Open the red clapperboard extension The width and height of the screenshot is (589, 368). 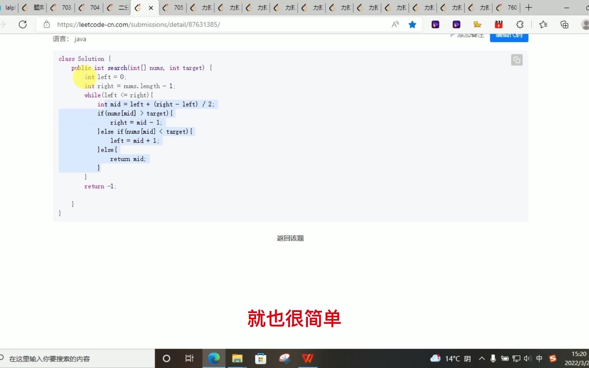(x=498, y=24)
